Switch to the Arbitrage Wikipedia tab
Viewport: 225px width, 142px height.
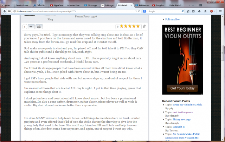click(x=108, y=6)
